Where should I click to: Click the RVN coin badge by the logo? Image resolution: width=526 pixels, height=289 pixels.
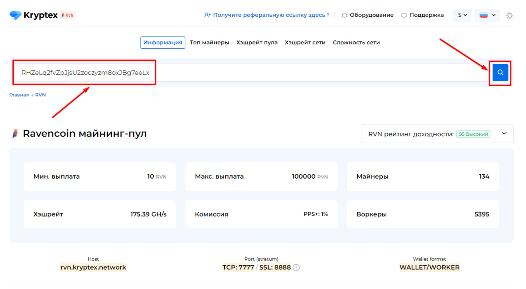tap(68, 15)
